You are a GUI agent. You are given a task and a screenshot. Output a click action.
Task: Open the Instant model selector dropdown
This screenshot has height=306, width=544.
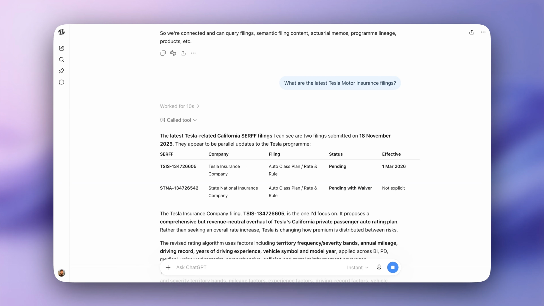[358, 268]
